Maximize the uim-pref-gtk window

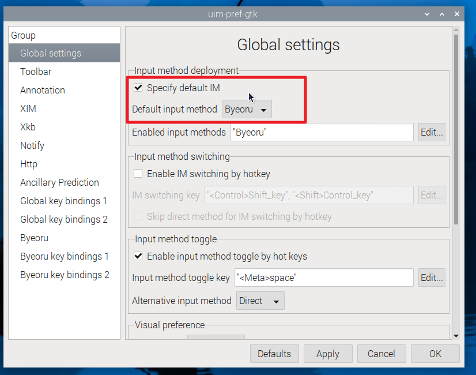point(442,14)
